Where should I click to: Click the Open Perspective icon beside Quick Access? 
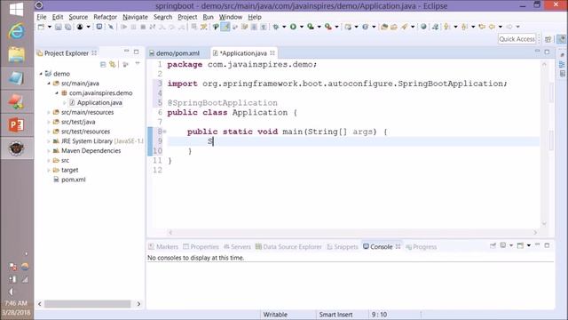548,39
